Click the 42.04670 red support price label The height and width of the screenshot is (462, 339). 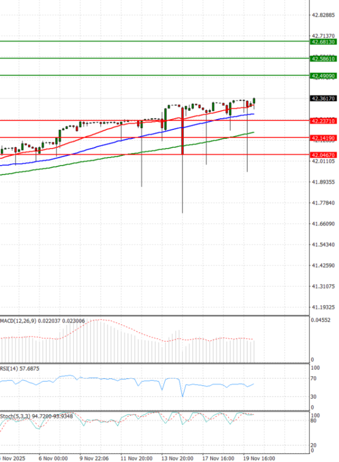(323, 154)
